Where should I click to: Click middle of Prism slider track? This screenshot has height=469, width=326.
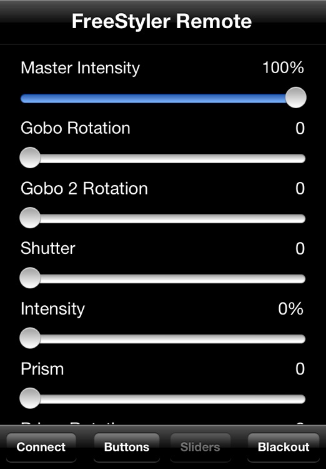click(x=163, y=399)
